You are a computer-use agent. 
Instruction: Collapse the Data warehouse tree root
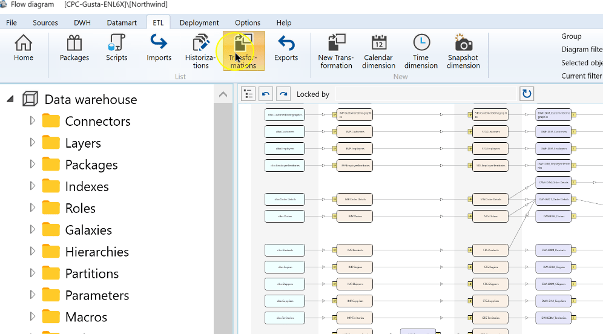click(10, 99)
